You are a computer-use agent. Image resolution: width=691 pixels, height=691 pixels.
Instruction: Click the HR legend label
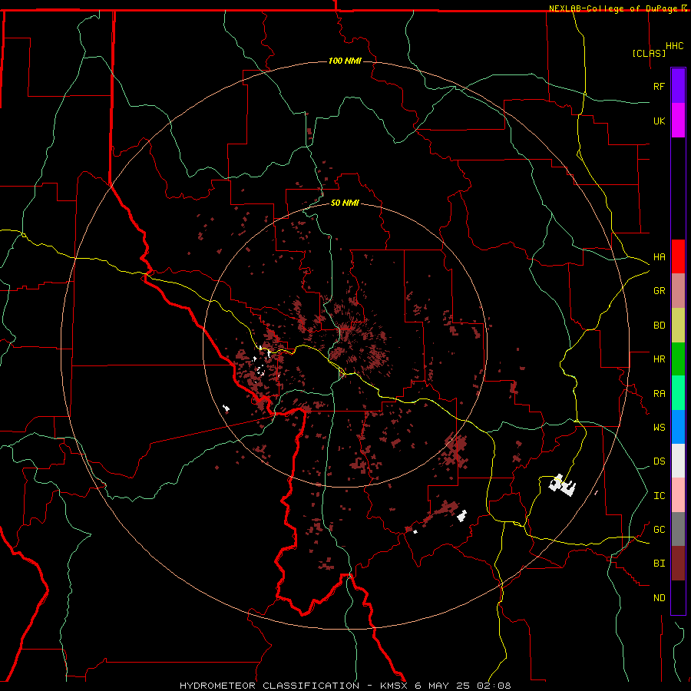pos(659,359)
